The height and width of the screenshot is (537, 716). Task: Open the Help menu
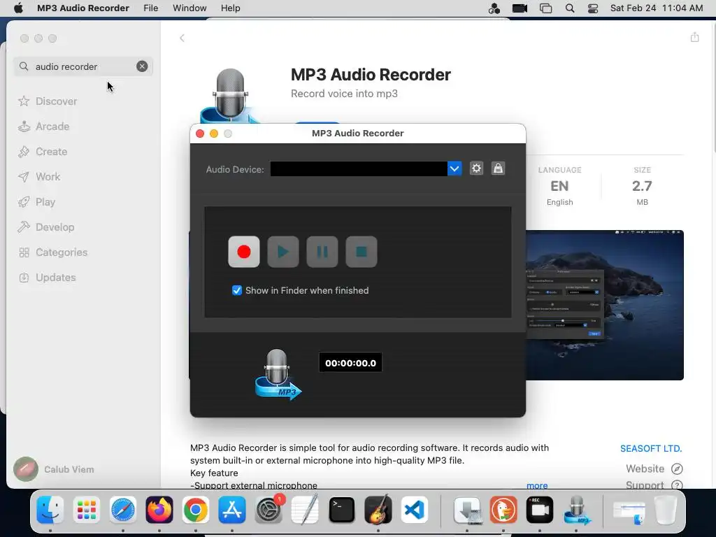pyautogui.click(x=230, y=8)
